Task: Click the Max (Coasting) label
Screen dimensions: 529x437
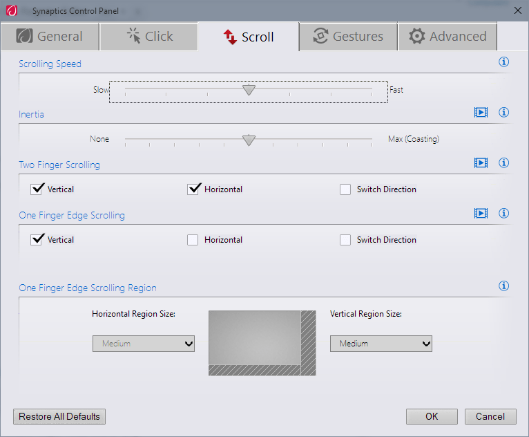Action: pos(414,139)
